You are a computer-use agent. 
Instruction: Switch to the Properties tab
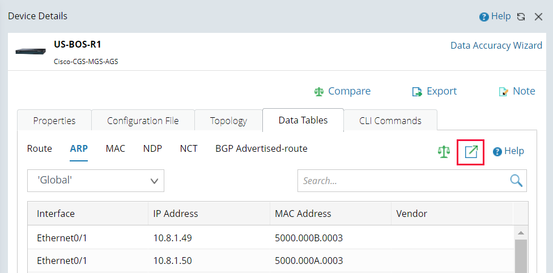pyautogui.click(x=54, y=121)
